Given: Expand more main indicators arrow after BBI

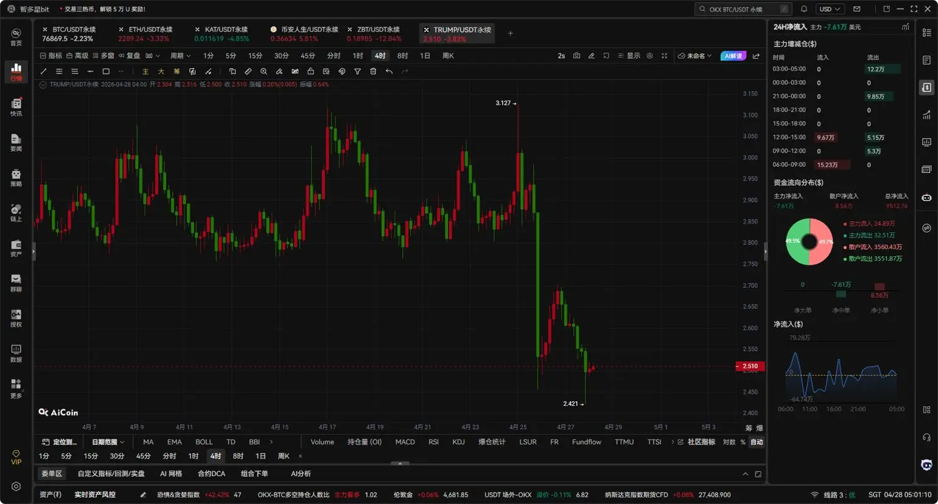Looking at the screenshot, I should (271, 442).
